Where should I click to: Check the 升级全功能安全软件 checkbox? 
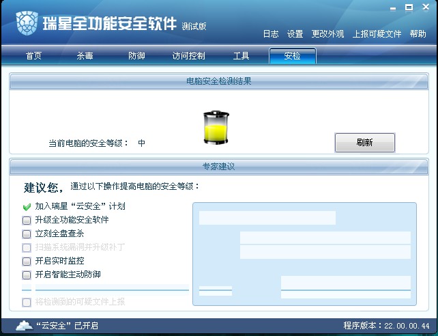pos(27,221)
